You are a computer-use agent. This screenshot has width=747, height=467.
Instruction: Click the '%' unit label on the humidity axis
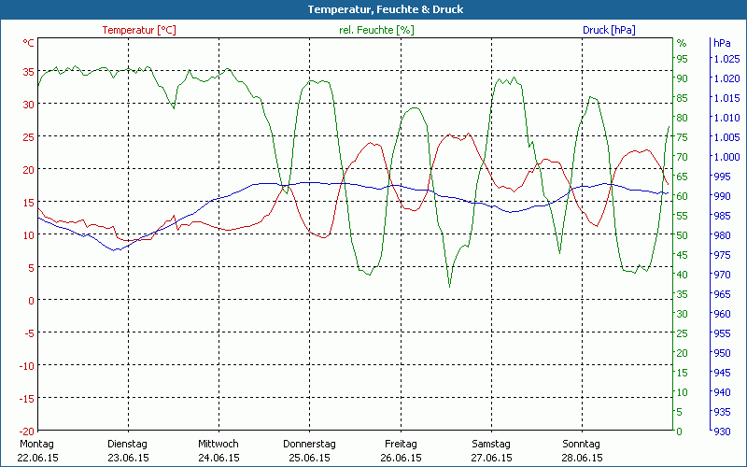pos(682,43)
